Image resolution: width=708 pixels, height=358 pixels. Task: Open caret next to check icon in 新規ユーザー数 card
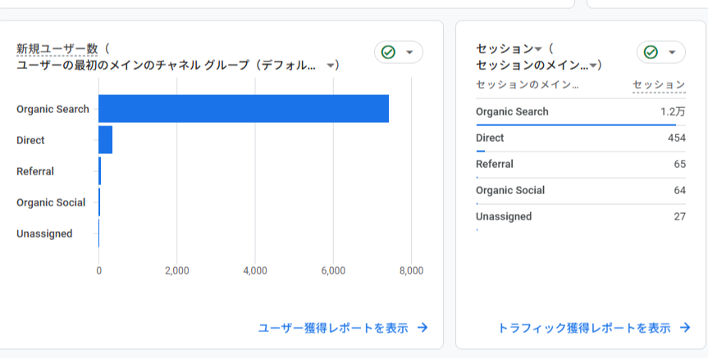click(409, 52)
